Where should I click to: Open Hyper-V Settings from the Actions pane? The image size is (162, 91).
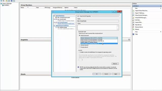click(x=140, y=13)
